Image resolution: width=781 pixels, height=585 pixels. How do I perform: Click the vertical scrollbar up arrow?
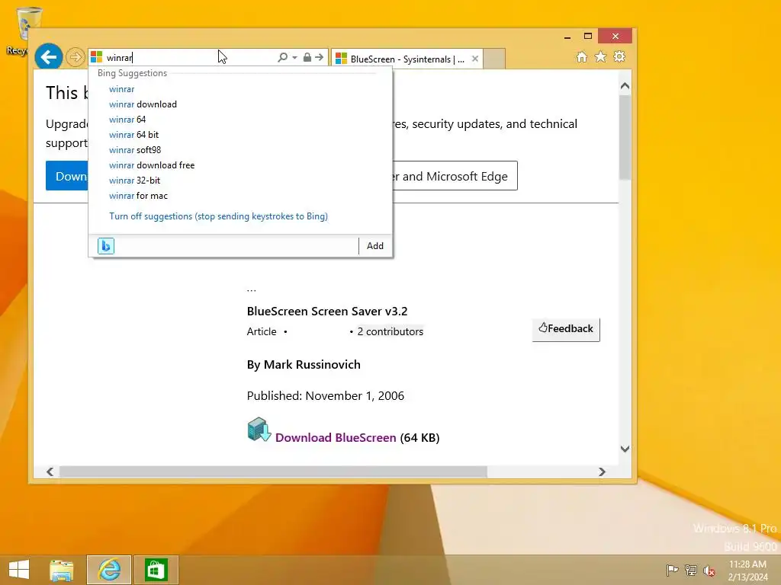coord(625,86)
